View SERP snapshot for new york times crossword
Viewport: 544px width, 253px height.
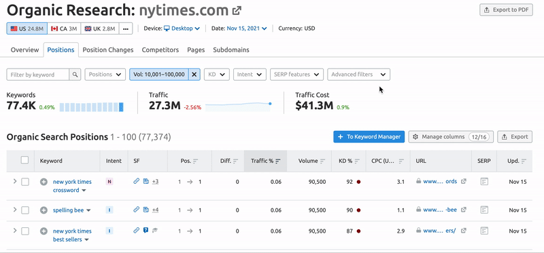point(484,181)
